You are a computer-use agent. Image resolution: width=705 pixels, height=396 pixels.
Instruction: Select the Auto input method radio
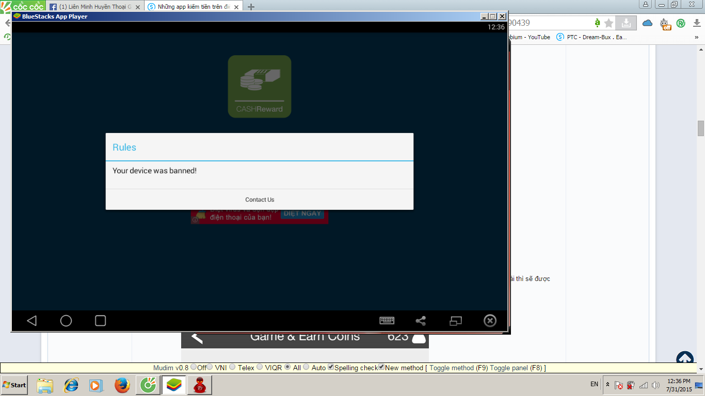point(306,367)
